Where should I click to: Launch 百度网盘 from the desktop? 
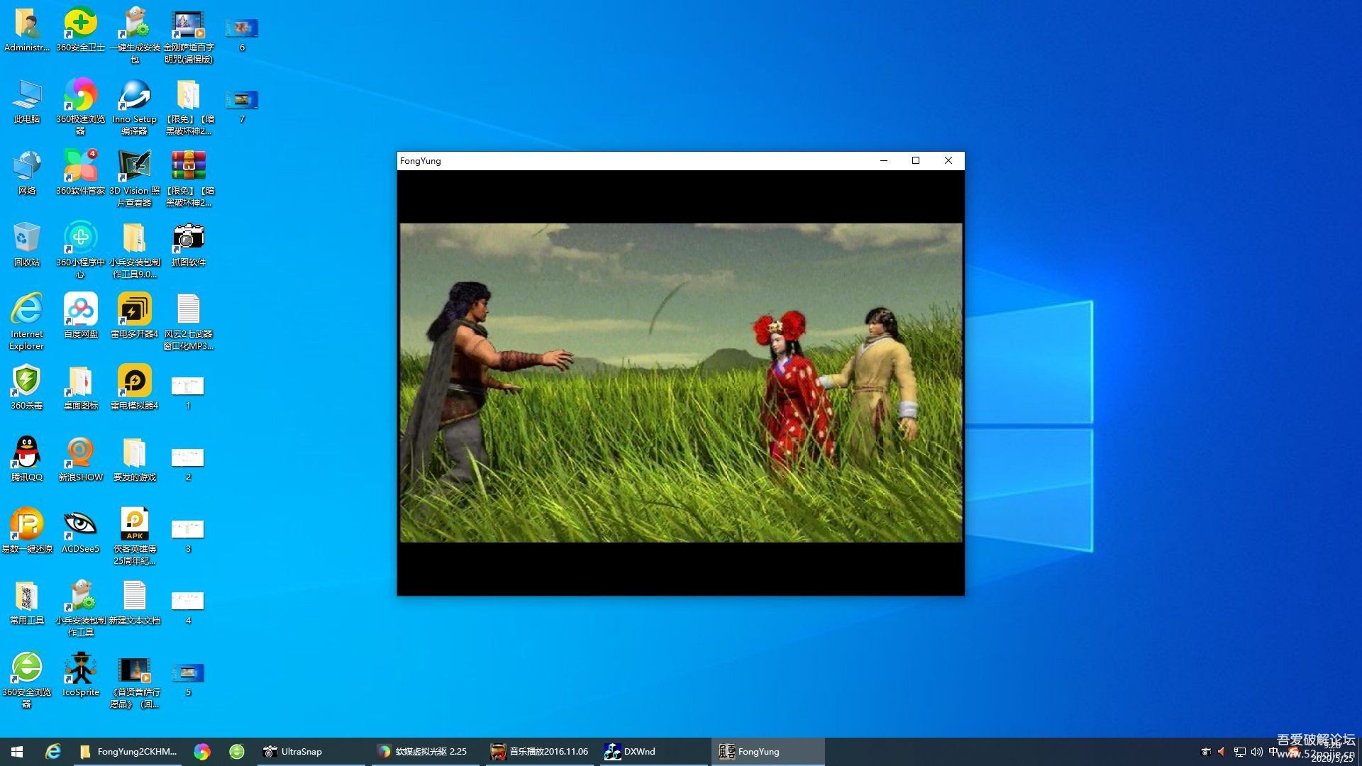click(x=81, y=316)
